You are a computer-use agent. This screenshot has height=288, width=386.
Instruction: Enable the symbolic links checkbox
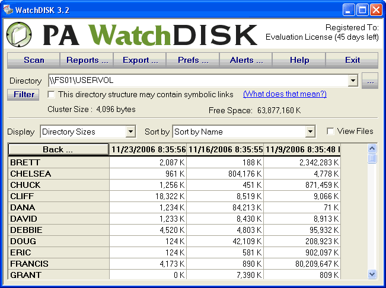52,94
